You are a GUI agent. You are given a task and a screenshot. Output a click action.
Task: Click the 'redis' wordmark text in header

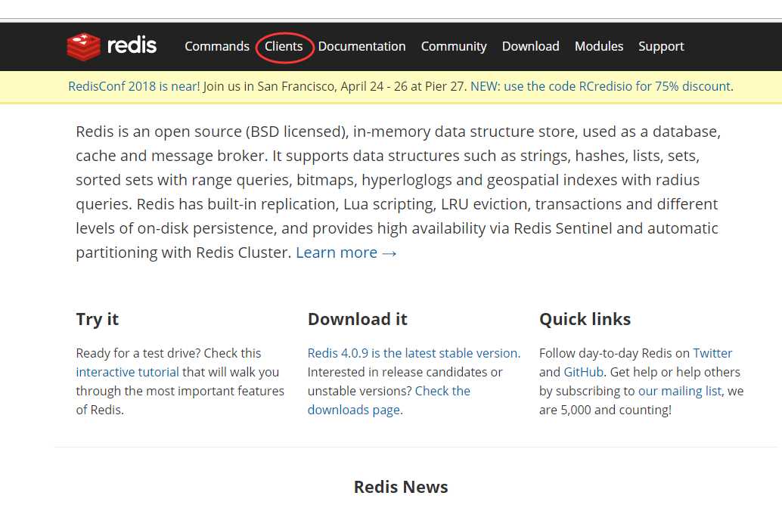pyautogui.click(x=132, y=45)
